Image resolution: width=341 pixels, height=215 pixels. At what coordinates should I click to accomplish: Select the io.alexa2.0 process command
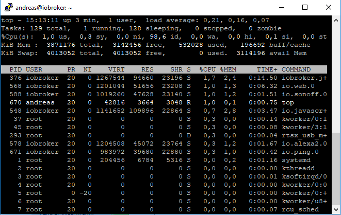pyautogui.click(x=304, y=144)
